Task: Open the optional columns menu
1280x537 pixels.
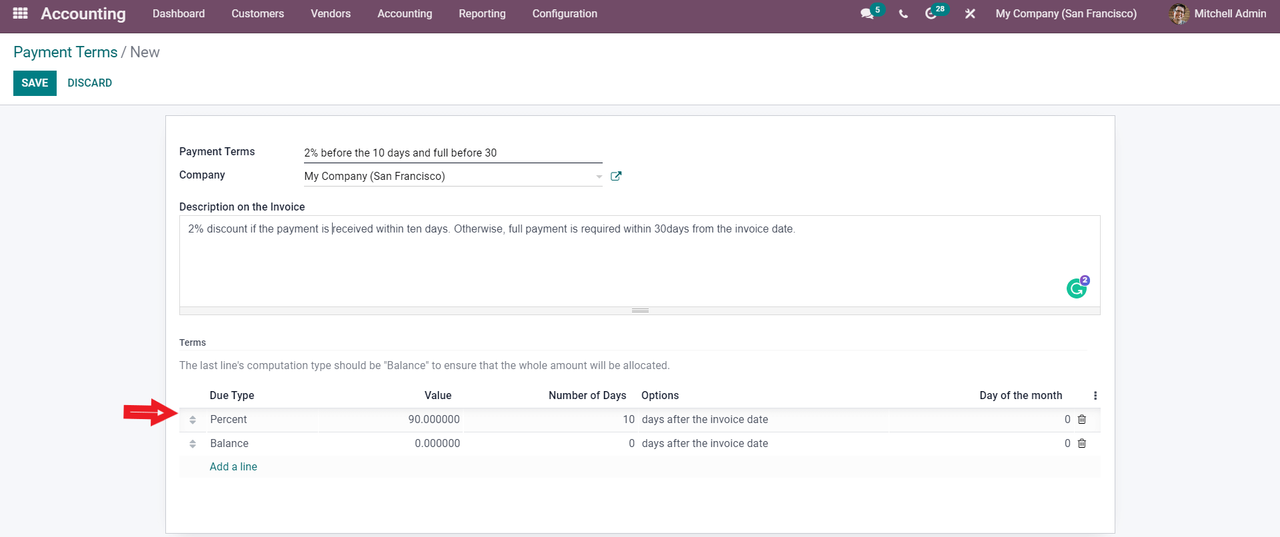Action: [x=1095, y=396]
